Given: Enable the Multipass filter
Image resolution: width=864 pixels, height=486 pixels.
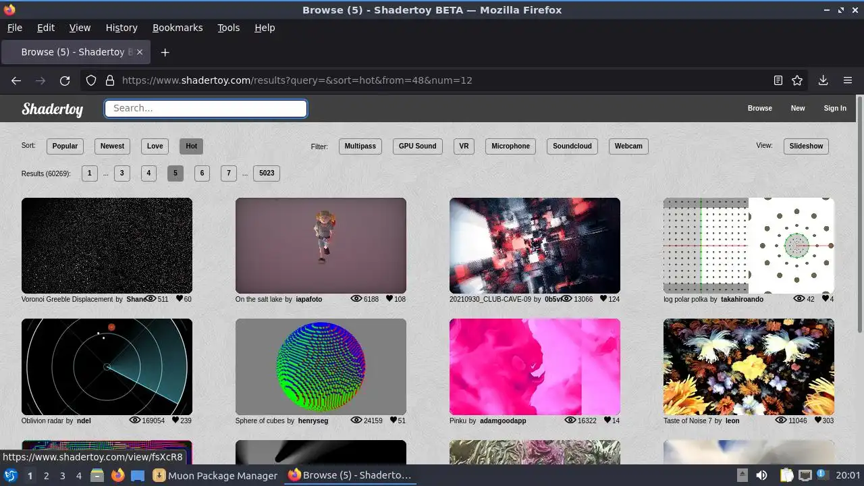Looking at the screenshot, I should (360, 146).
